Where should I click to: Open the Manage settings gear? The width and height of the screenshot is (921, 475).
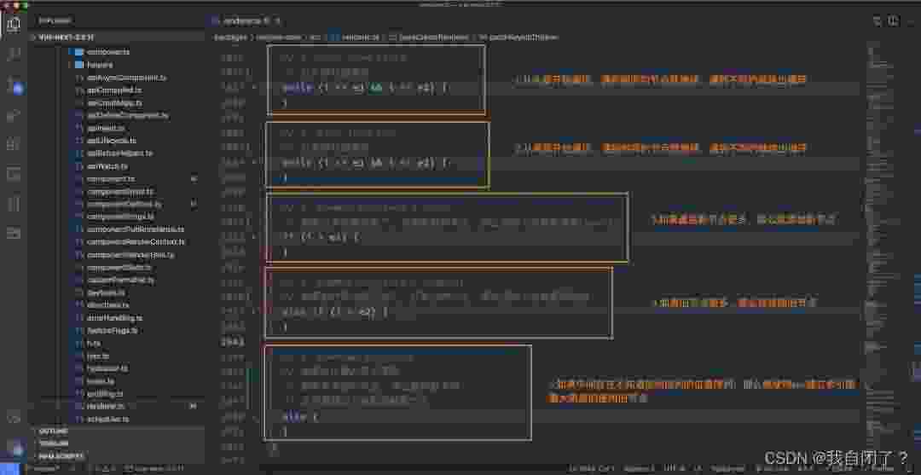(x=14, y=448)
